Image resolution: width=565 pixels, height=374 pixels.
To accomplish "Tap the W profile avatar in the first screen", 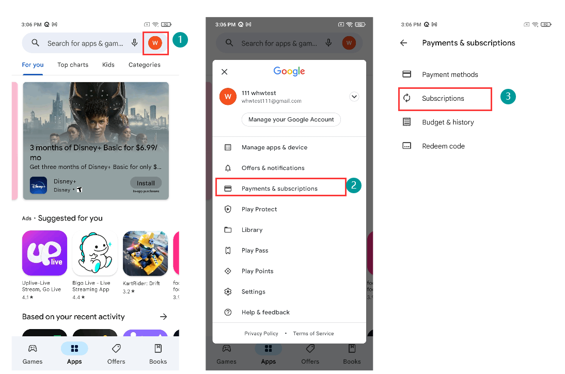I will (x=155, y=43).
